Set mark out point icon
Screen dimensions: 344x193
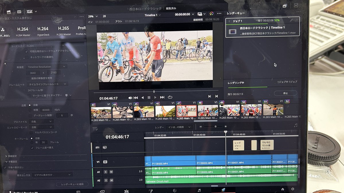(x=216, y=96)
